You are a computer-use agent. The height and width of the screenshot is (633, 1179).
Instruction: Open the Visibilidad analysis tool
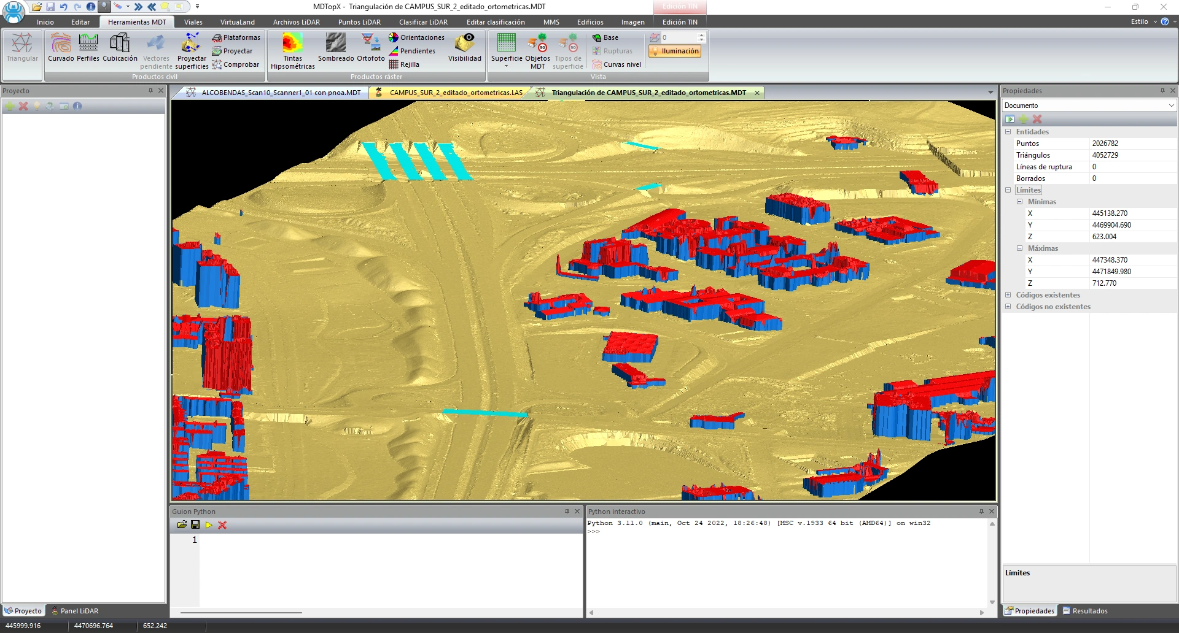[465, 48]
